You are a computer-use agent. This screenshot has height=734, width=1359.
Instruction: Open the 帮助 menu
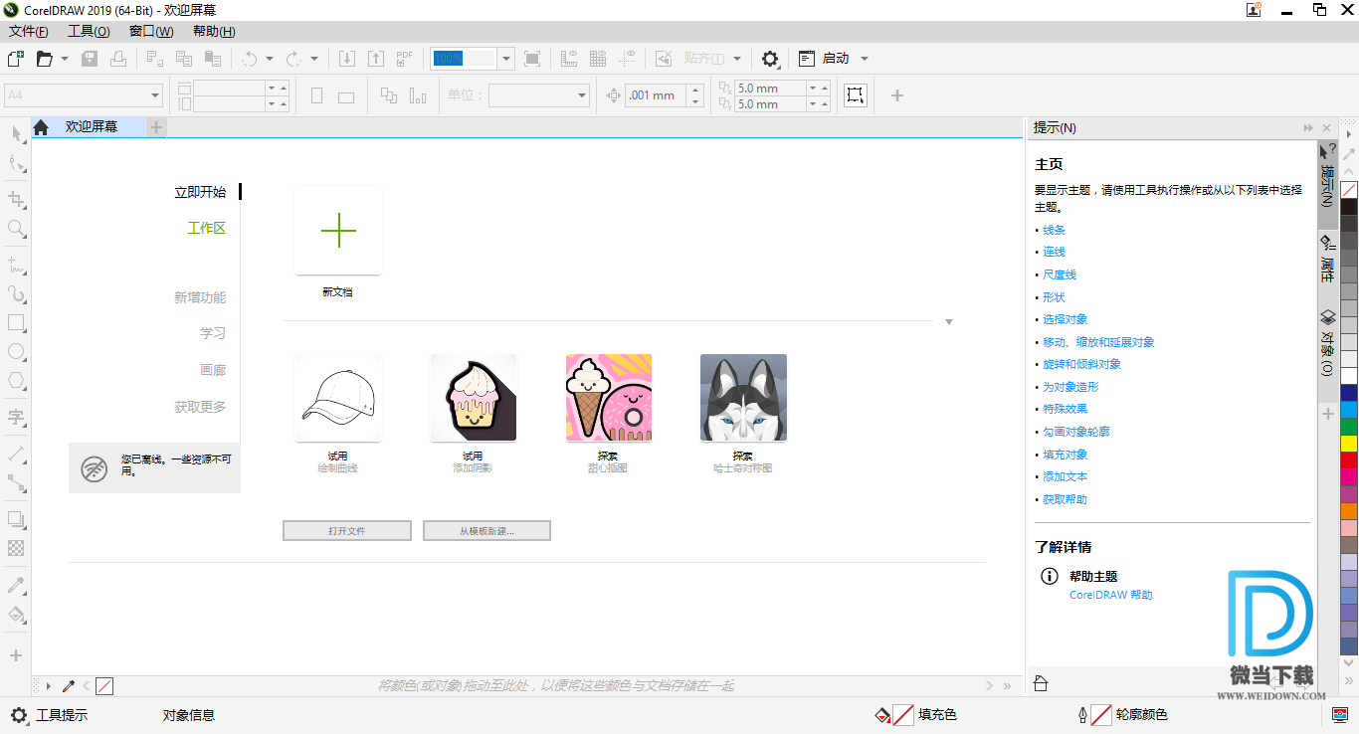pyautogui.click(x=214, y=31)
